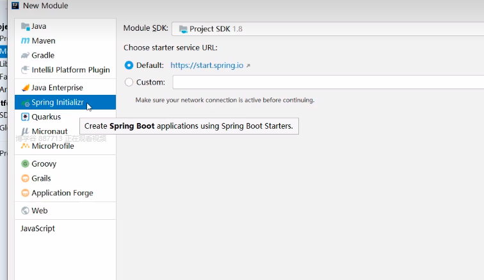This screenshot has width=484, height=280.
Task: Select the JavaScript module type
Action: pyautogui.click(x=65, y=228)
